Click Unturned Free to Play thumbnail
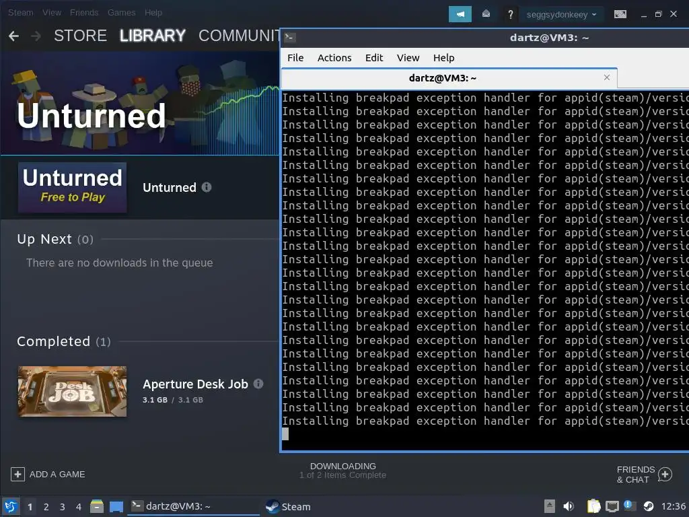 72,188
